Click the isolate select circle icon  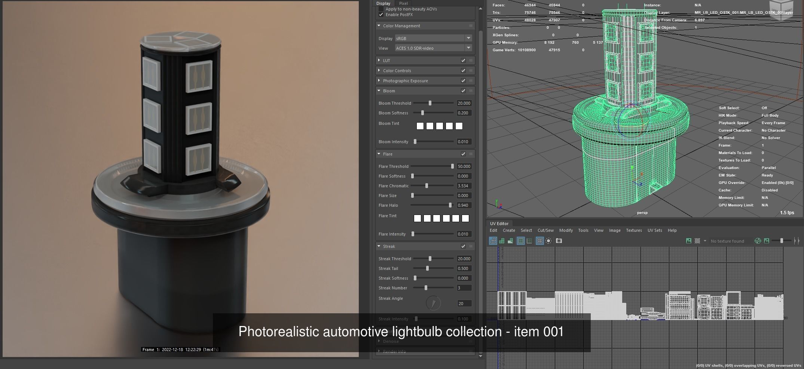548,241
